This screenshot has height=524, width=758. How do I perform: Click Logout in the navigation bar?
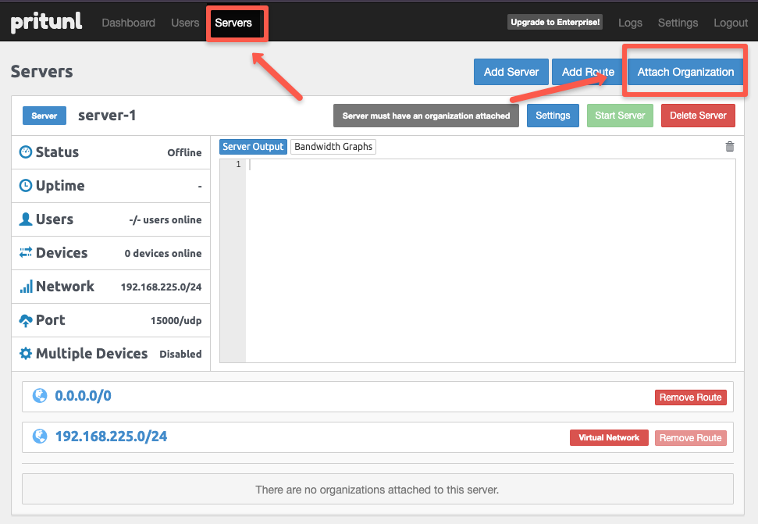pos(731,23)
